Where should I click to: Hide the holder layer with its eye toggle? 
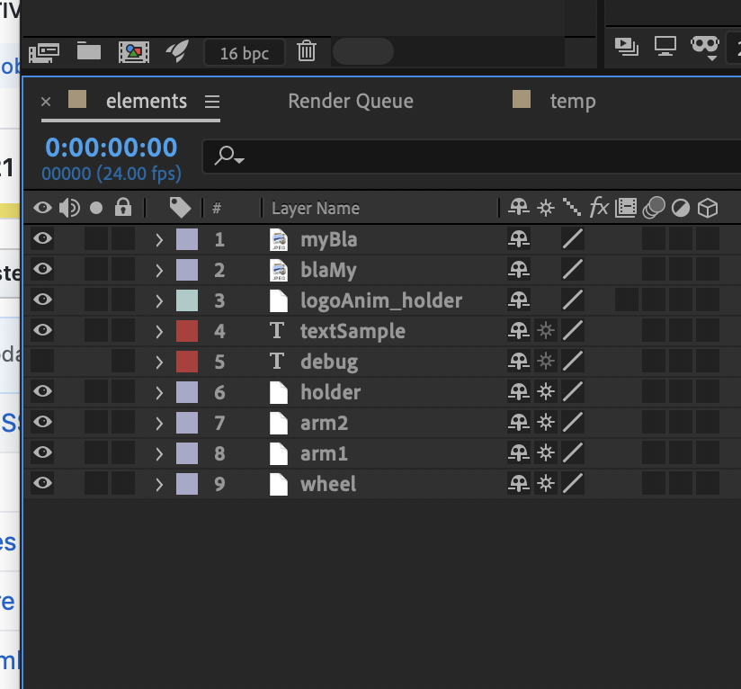point(42,391)
